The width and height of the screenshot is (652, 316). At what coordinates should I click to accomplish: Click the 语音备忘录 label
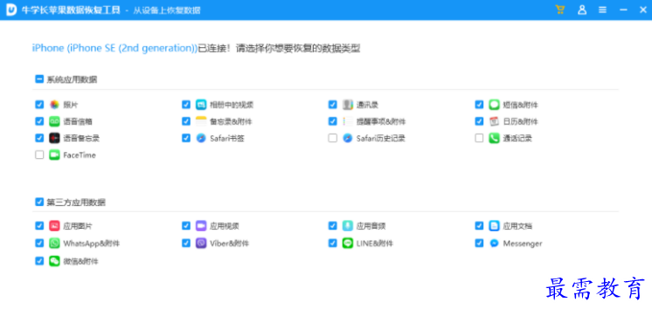(x=81, y=138)
